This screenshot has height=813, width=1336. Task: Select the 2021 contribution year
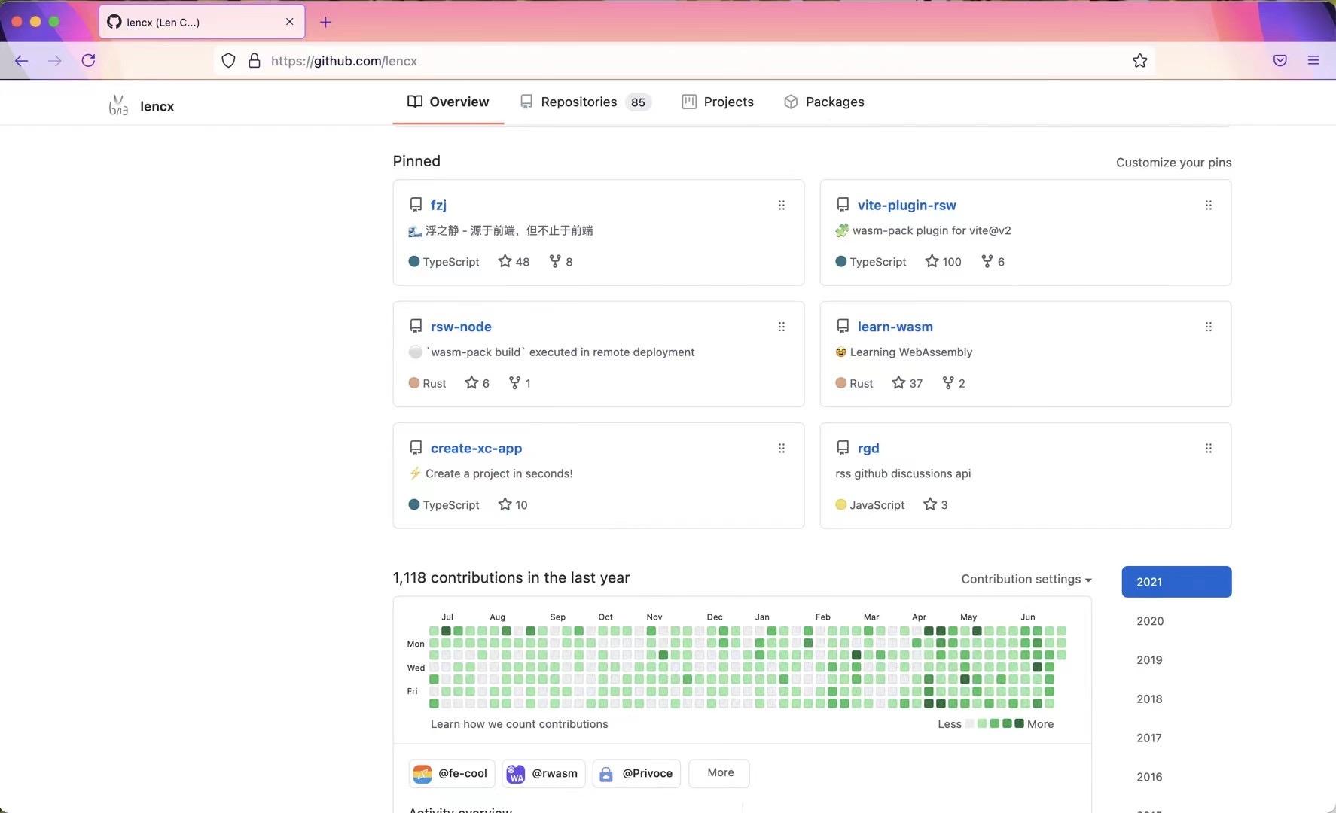[x=1176, y=582]
